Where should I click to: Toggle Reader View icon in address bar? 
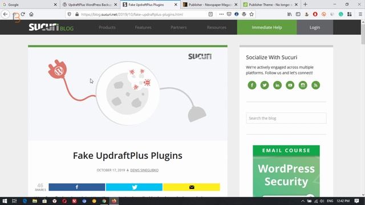[210, 14]
